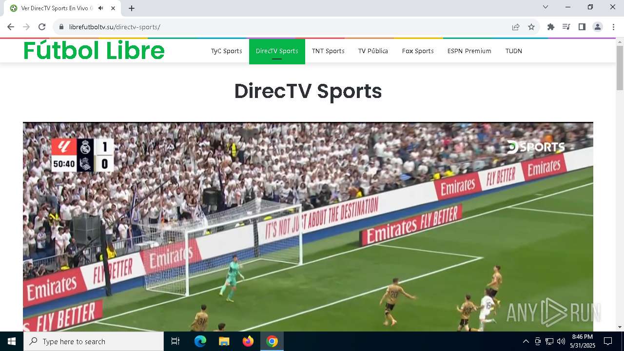This screenshot has width=624, height=351.
Task: Open File Explorer from the taskbar
Action: pyautogui.click(x=224, y=341)
